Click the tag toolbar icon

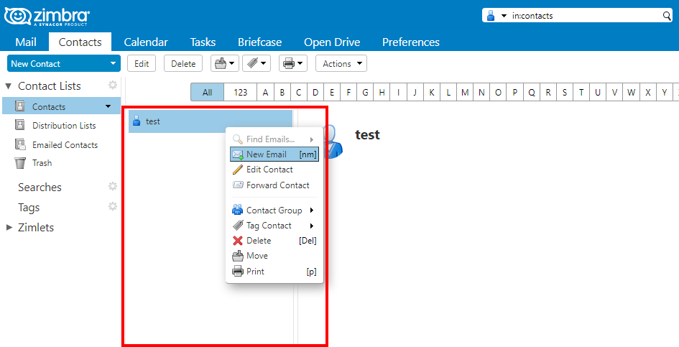(252, 64)
